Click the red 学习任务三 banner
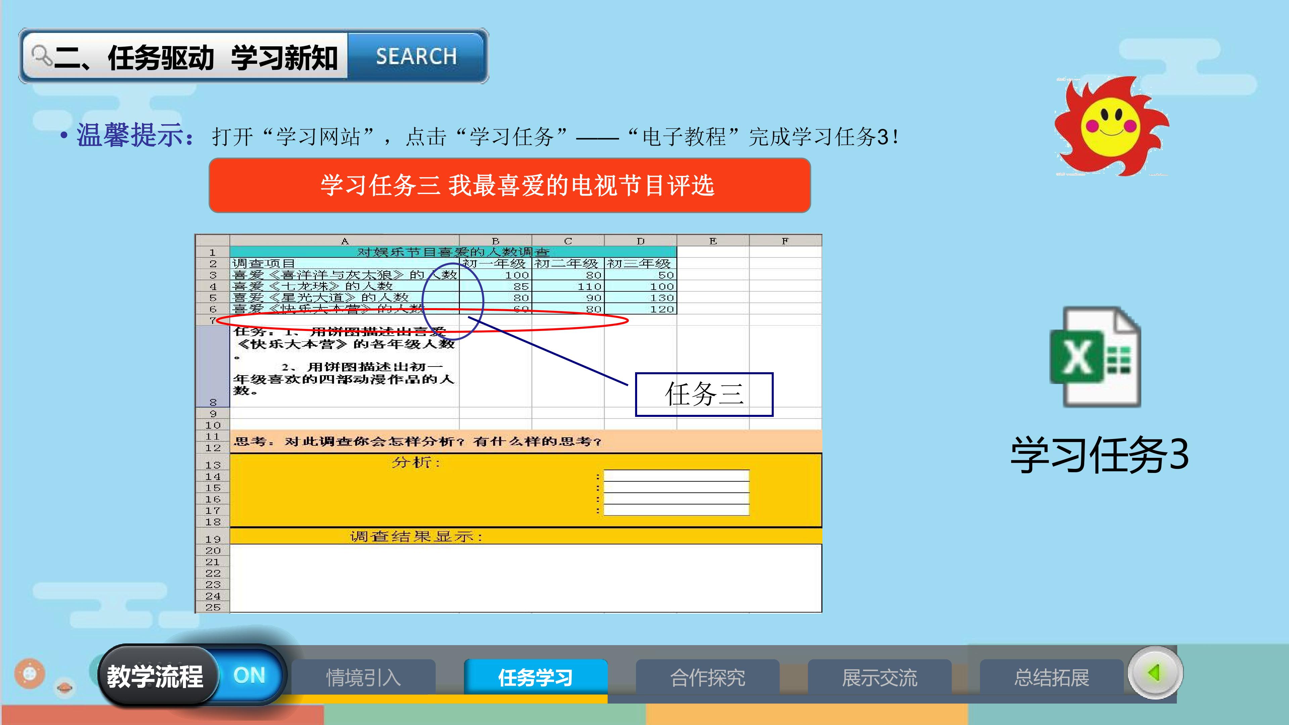Viewport: 1289px width, 725px height. tap(510, 186)
